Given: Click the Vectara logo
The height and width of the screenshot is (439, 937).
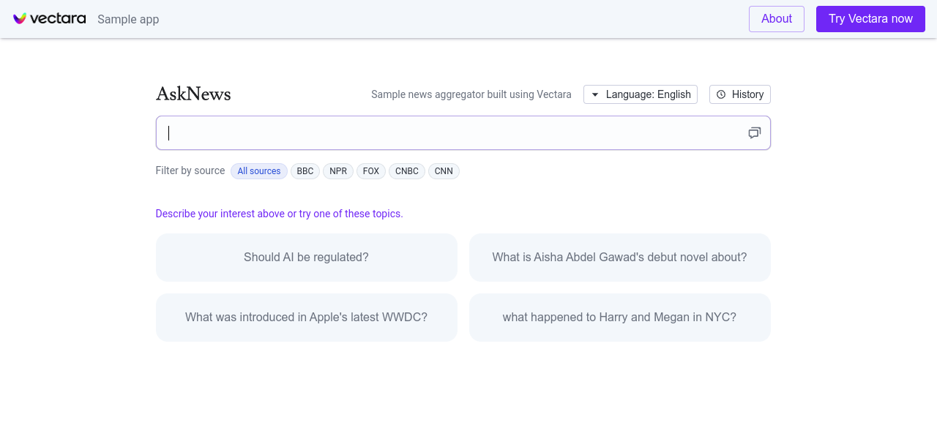Looking at the screenshot, I should coord(49,19).
